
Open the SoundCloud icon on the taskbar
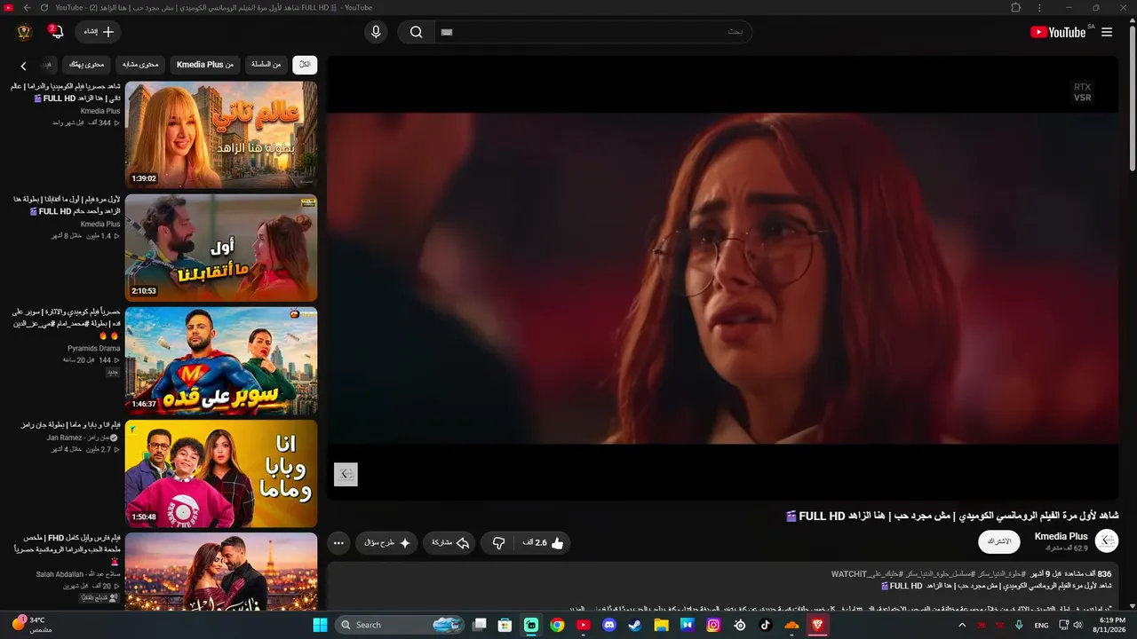click(791, 625)
